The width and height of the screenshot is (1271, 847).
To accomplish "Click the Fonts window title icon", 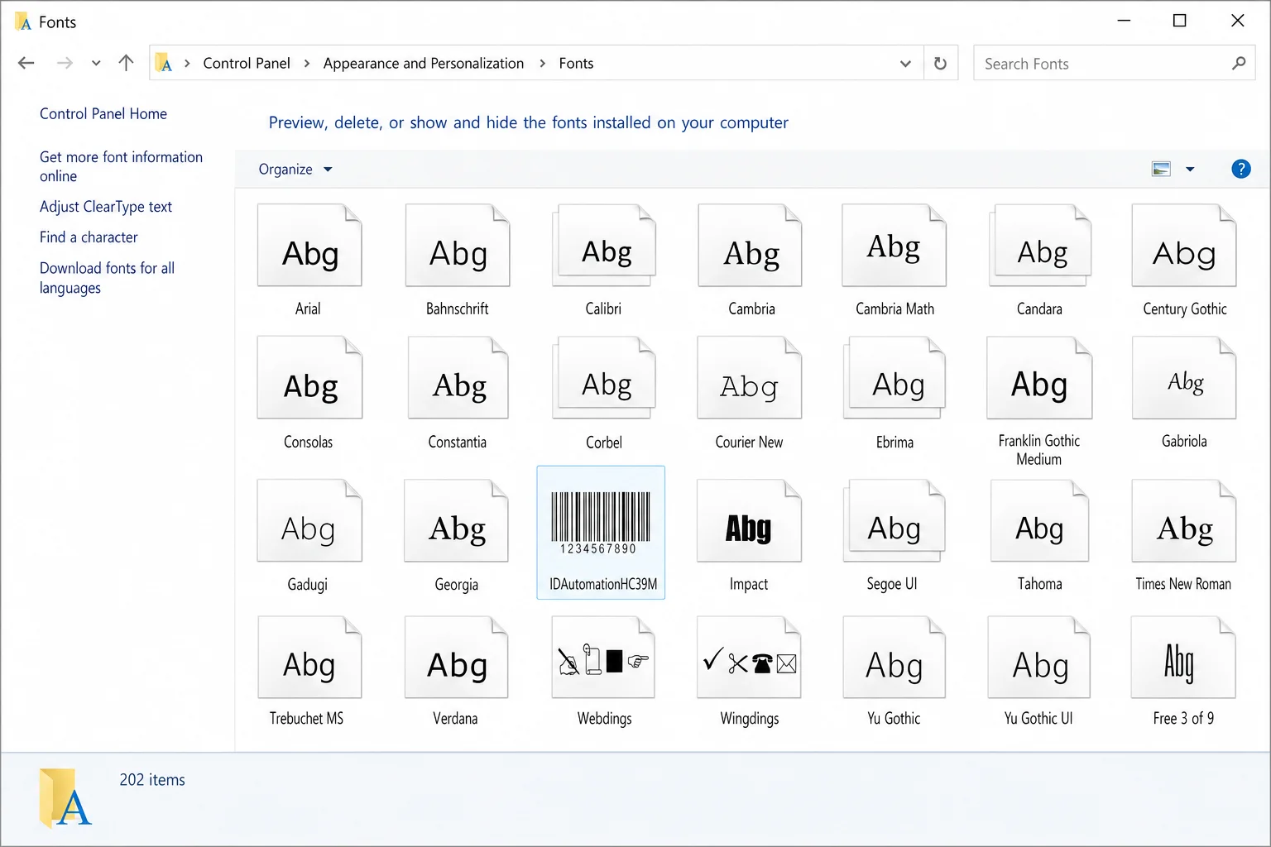I will [23, 22].
